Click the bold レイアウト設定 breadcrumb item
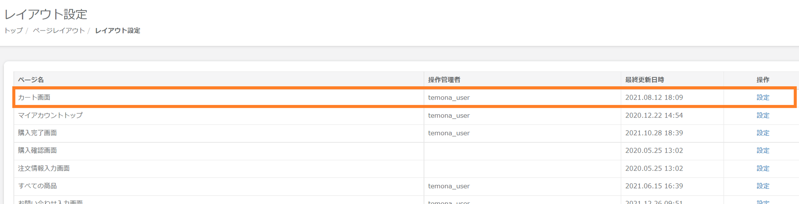Viewport: 799px width, 204px height. 117,30
